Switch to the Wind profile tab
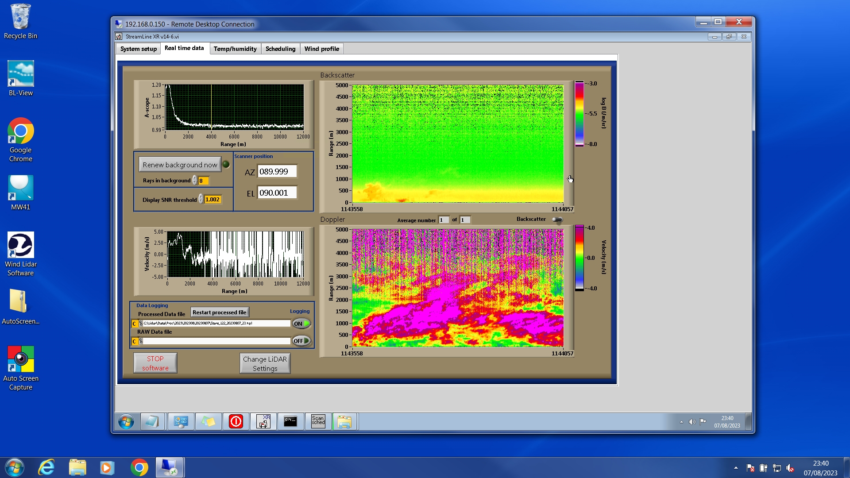850x478 pixels. pos(321,49)
